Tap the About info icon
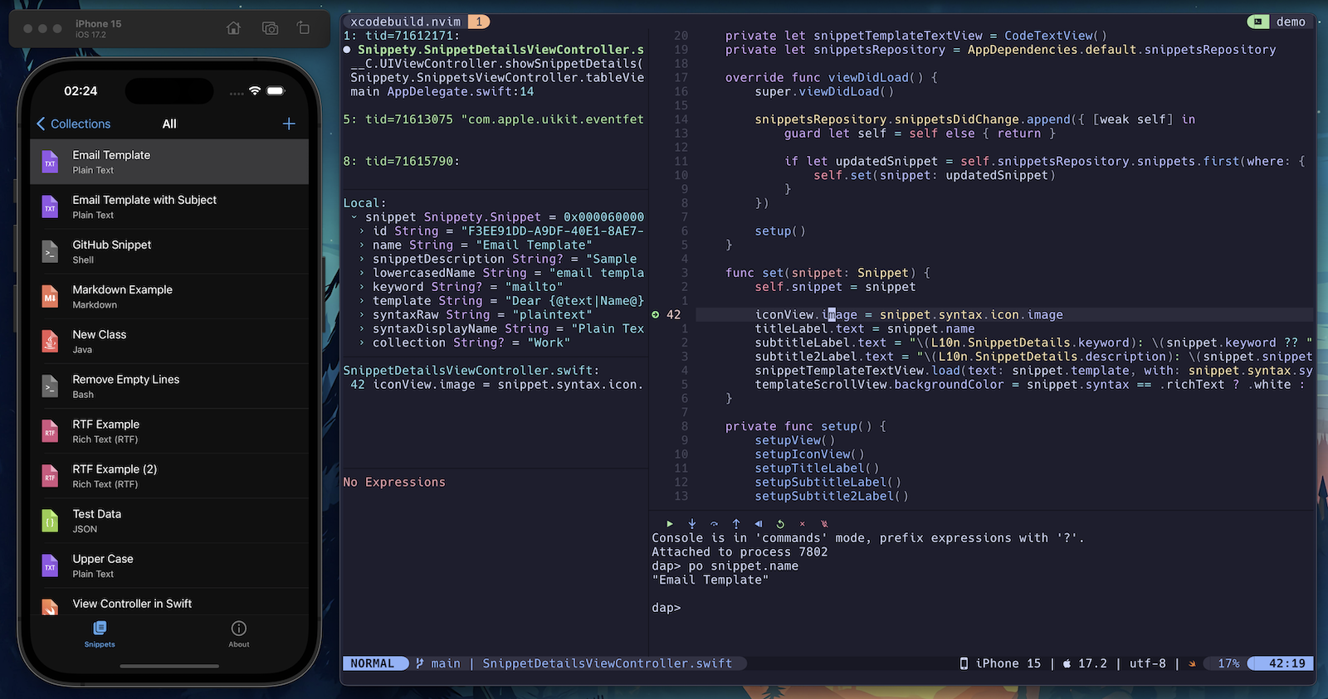The height and width of the screenshot is (699, 1328). [x=239, y=629]
